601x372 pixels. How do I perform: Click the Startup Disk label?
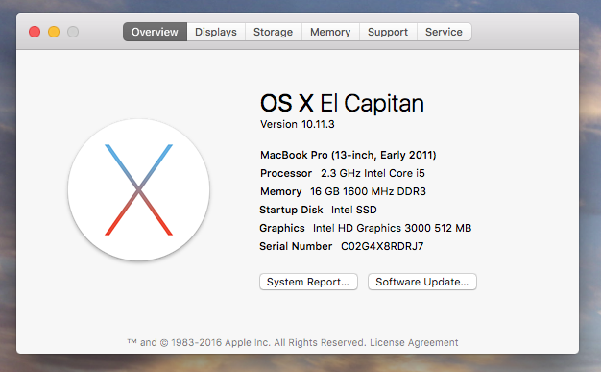291,210
